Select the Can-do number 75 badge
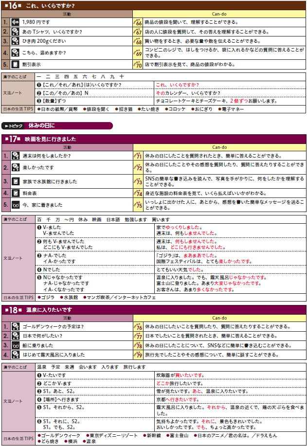 [138, 205]
